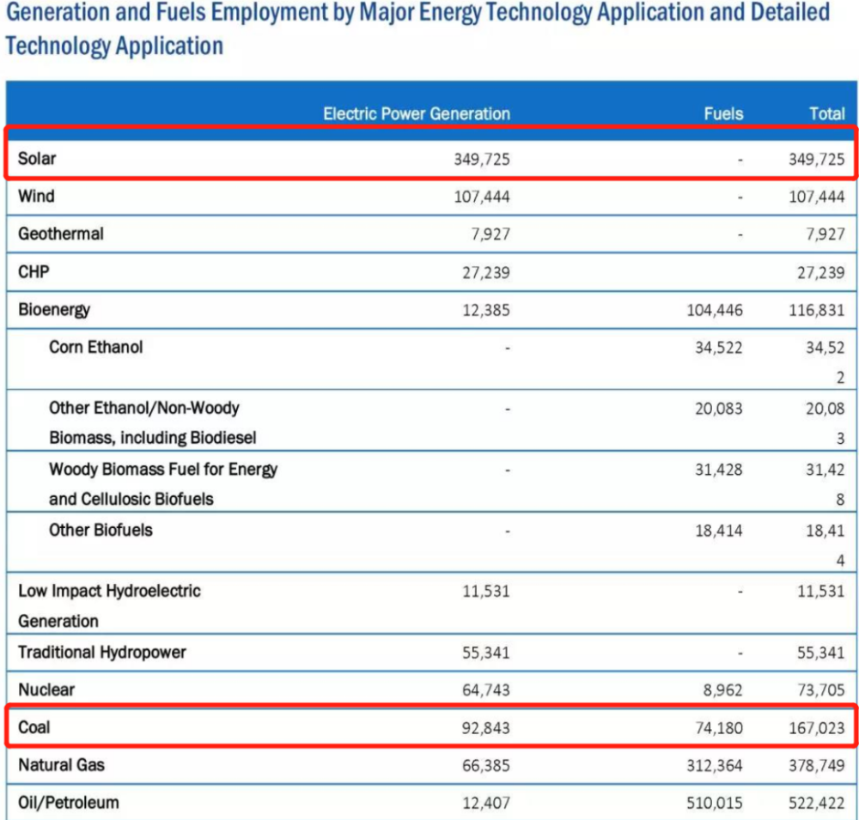Image resolution: width=859 pixels, height=820 pixels.
Task: Select Oil/Petroleum generation value 12,407
Action: coord(486,804)
